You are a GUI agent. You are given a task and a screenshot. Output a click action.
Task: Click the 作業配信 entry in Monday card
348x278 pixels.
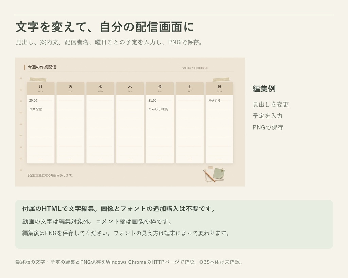[35, 109]
